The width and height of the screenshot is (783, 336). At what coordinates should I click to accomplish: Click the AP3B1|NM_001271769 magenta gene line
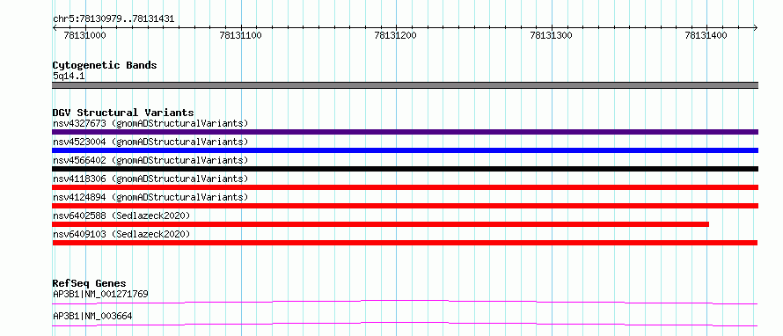[x=405, y=302]
